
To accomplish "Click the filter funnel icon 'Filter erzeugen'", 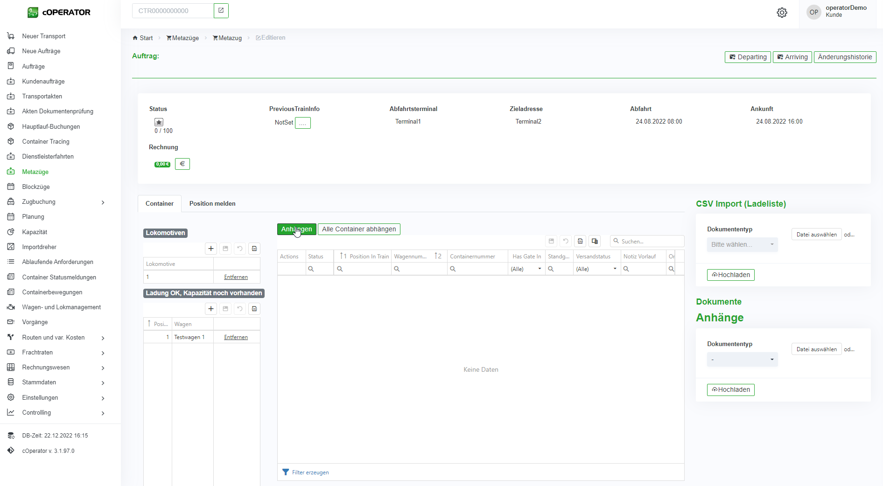I will point(286,472).
